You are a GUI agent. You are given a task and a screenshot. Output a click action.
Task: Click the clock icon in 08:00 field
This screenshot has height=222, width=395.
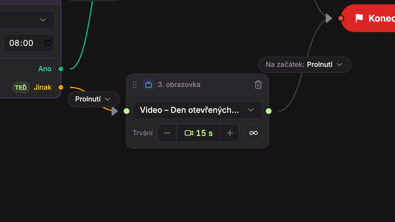click(47, 43)
